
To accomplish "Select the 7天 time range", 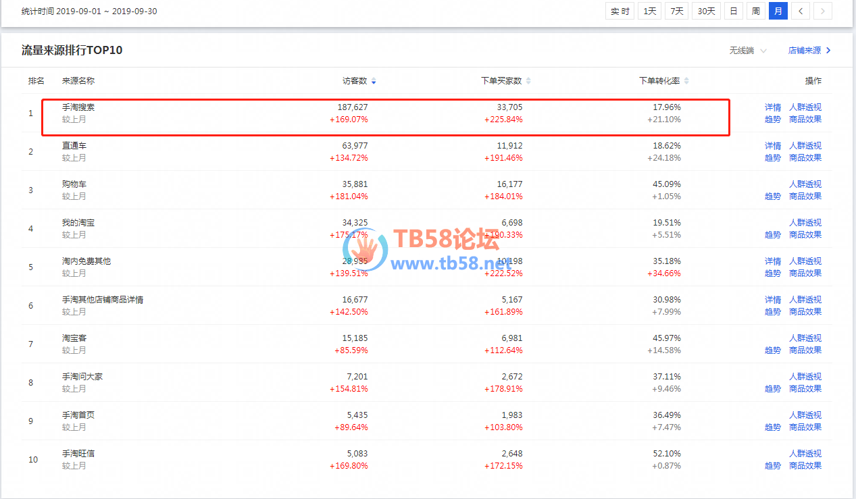I will 677,11.
